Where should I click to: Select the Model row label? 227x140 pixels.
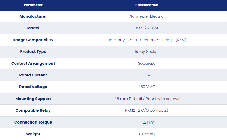click(33, 28)
